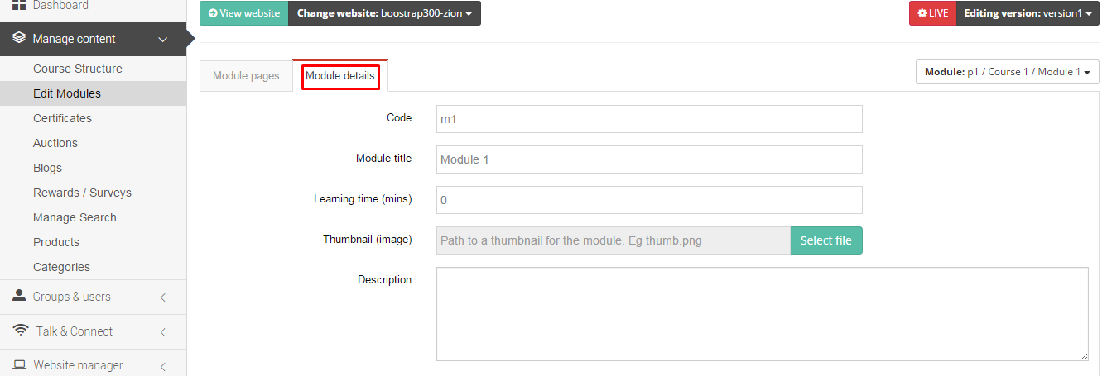
Task: Collapse the Manage content section chevron
Action: pos(163,39)
